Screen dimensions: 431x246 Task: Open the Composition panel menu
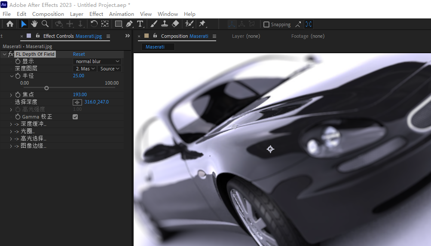(214, 36)
